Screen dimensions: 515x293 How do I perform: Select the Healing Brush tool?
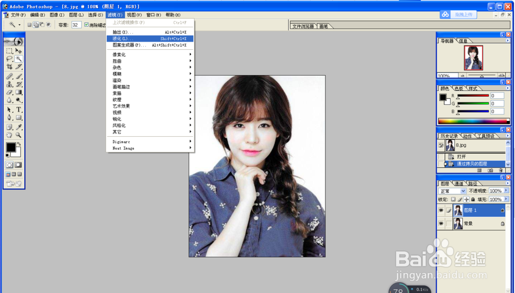click(x=9, y=77)
